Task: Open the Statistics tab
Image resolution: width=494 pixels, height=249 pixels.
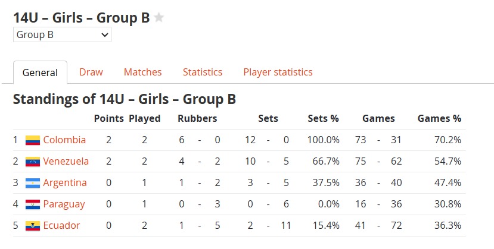Action: tap(203, 72)
